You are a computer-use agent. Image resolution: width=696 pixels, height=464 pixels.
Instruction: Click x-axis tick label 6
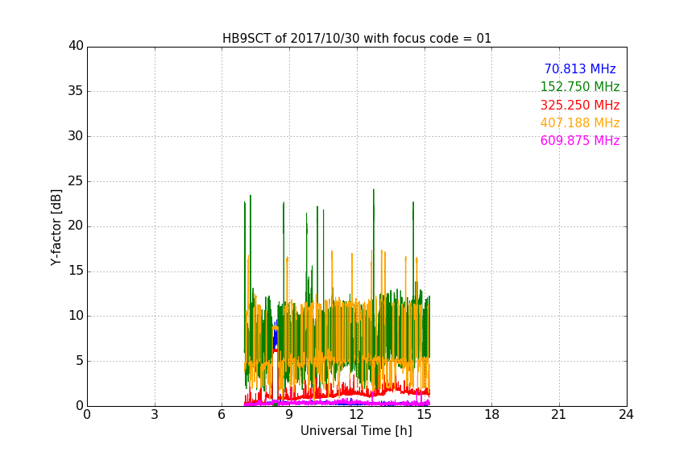[x=222, y=415]
